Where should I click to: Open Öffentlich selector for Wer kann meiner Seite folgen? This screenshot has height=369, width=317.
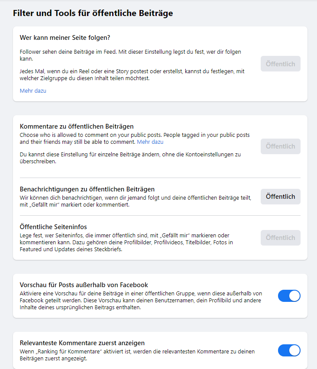coord(280,64)
